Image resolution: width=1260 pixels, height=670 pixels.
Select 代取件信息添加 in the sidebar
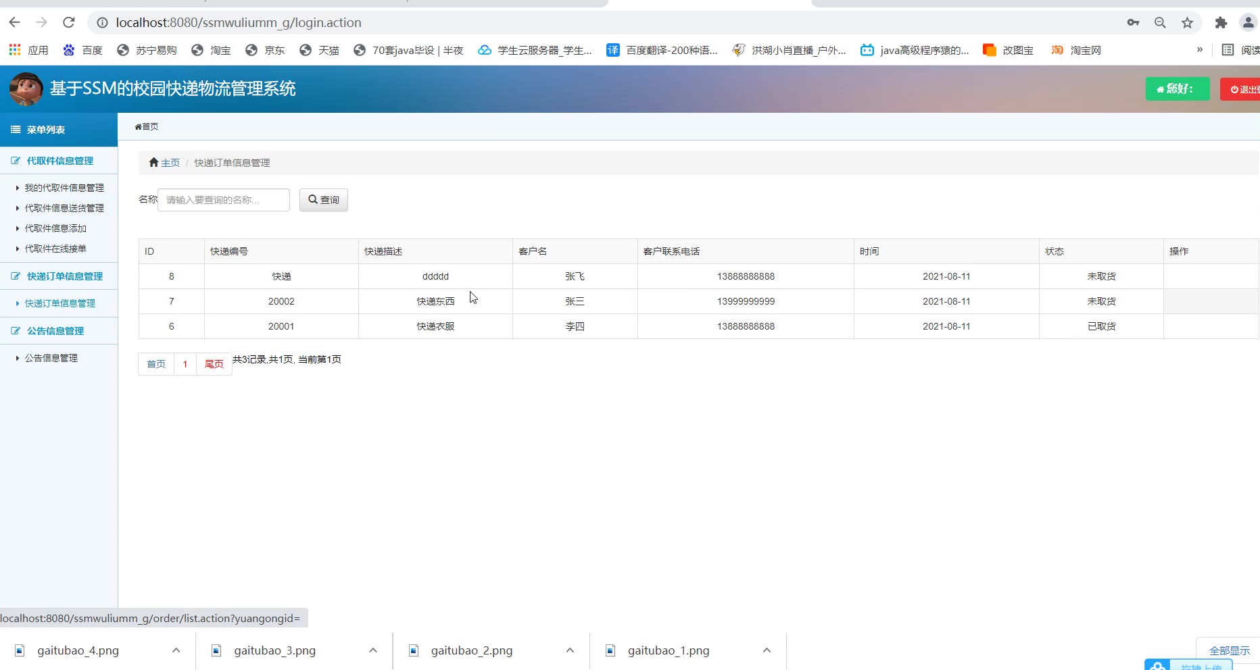[x=55, y=228]
